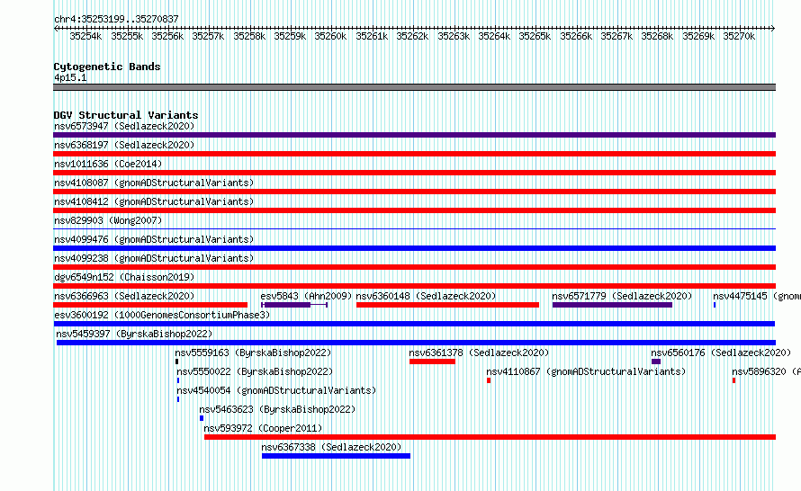Select the blue bar under nsv5459397
Screen dimensions: 801x491
click(x=416, y=343)
